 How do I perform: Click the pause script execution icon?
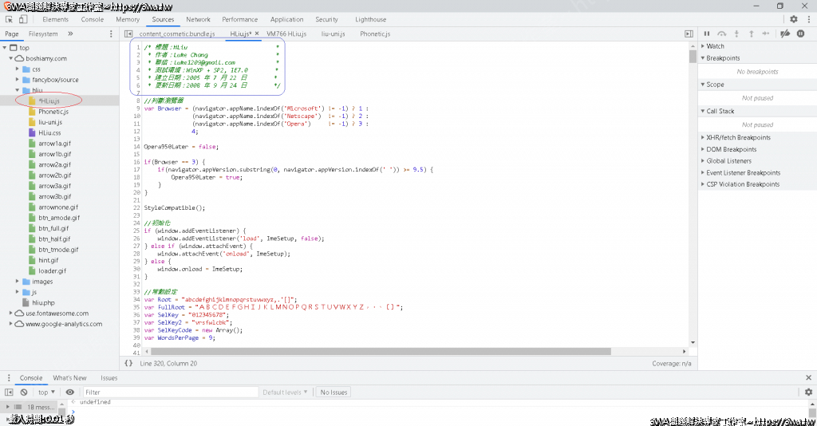click(706, 34)
